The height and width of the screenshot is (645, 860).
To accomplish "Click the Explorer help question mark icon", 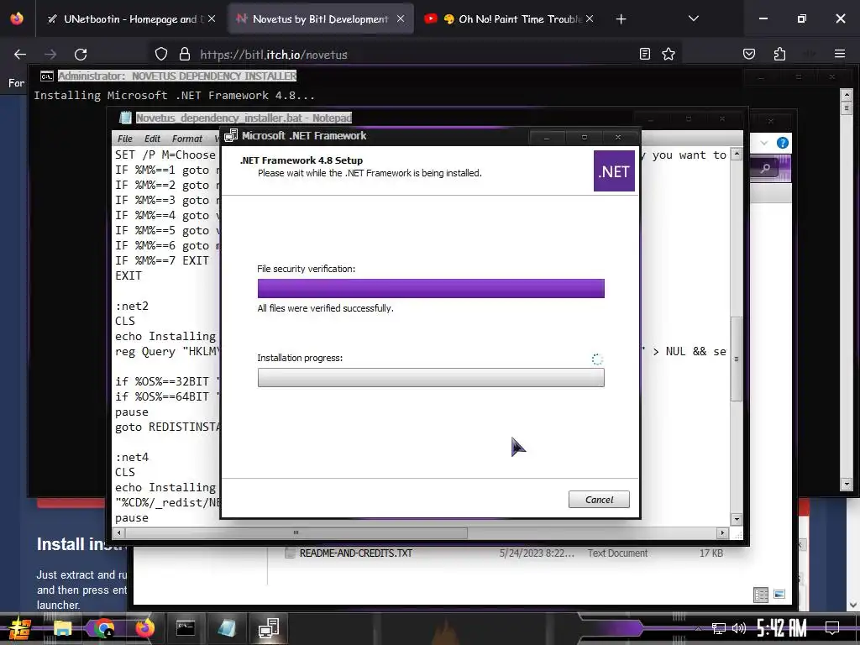I will tap(783, 143).
